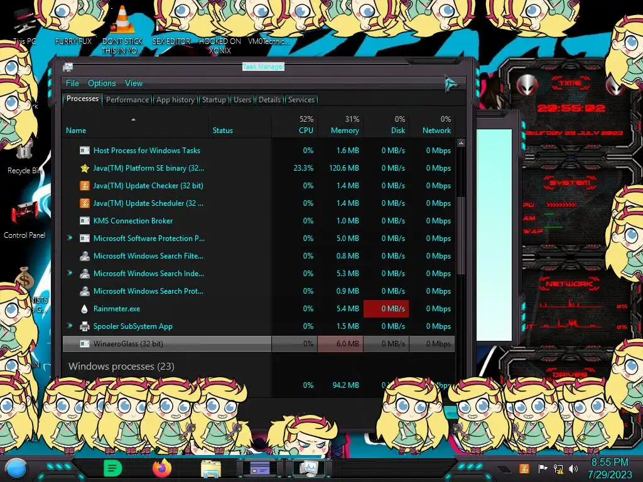
Task: Click the Java Update Checker row icon
Action: click(x=85, y=186)
